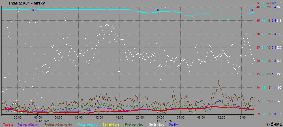
Task: Click the Rychlost větru maxim legend label
Action: click(58, 124)
